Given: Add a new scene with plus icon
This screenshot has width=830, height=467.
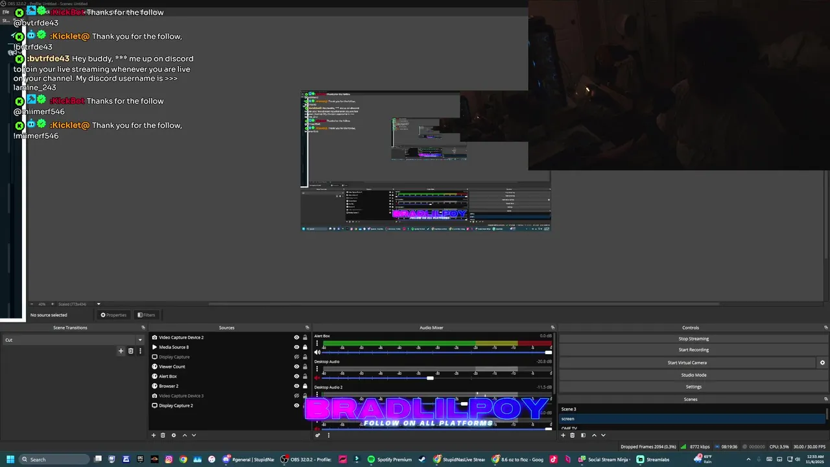Looking at the screenshot, I should click(x=563, y=435).
